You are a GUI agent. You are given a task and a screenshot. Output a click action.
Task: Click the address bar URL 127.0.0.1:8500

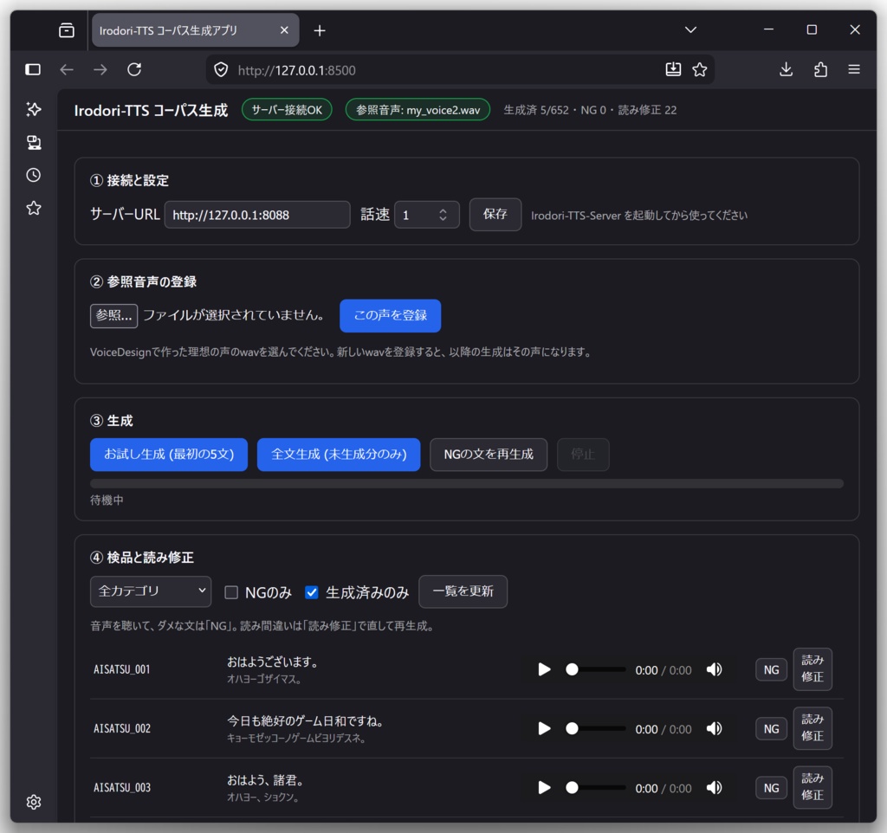coord(296,70)
